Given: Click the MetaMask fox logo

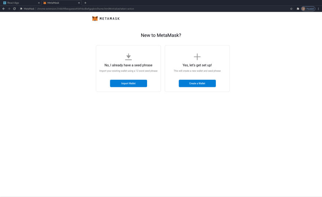Looking at the screenshot, I should click(x=95, y=19).
